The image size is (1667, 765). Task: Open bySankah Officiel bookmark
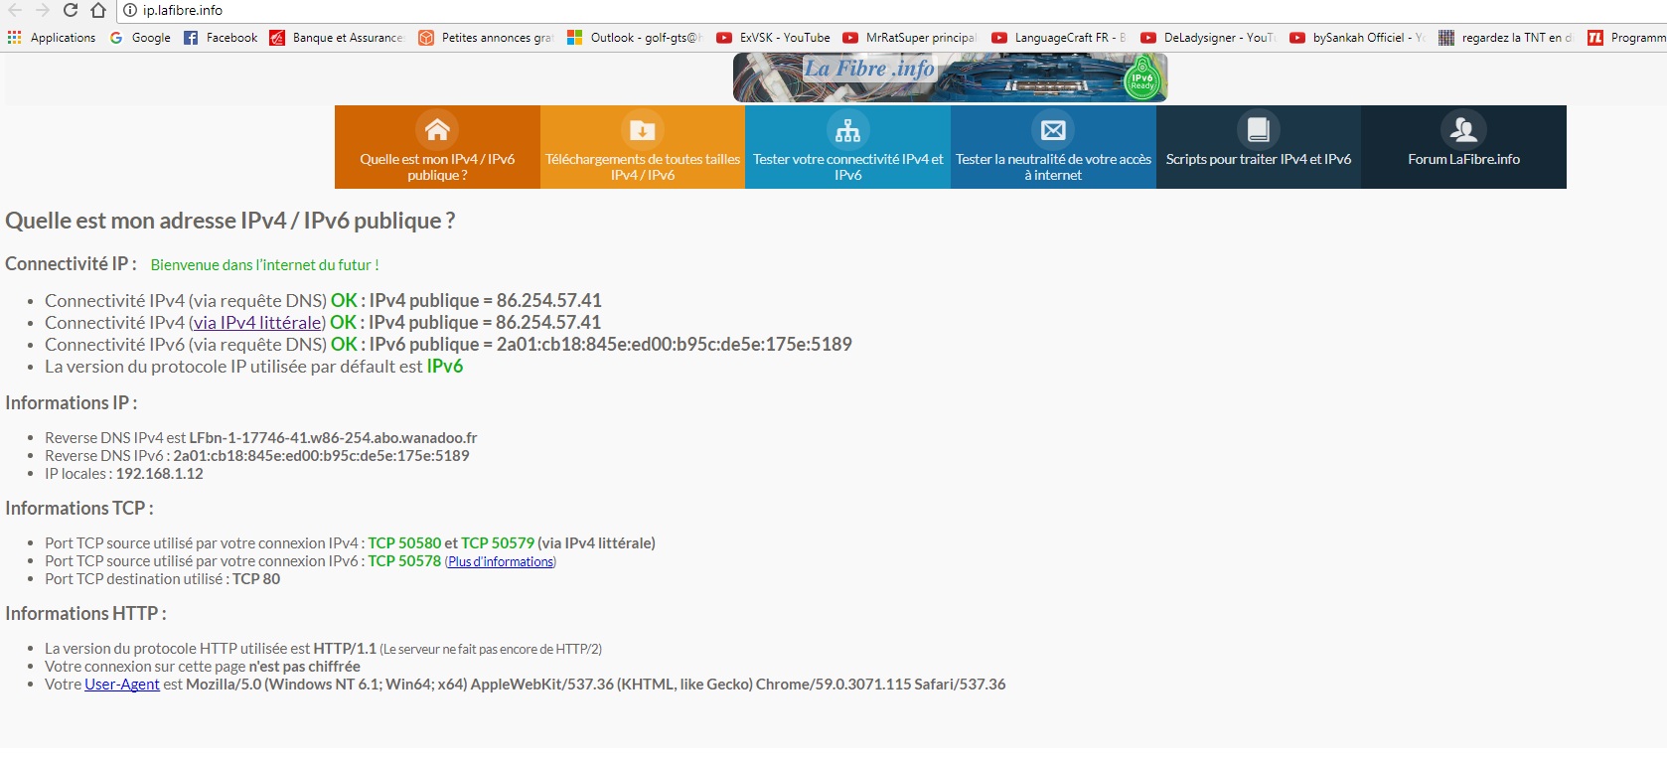(x=1357, y=38)
